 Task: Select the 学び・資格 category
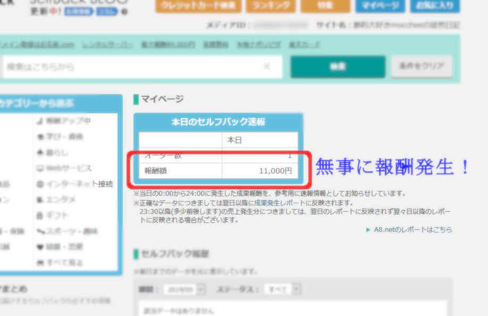click(x=60, y=137)
